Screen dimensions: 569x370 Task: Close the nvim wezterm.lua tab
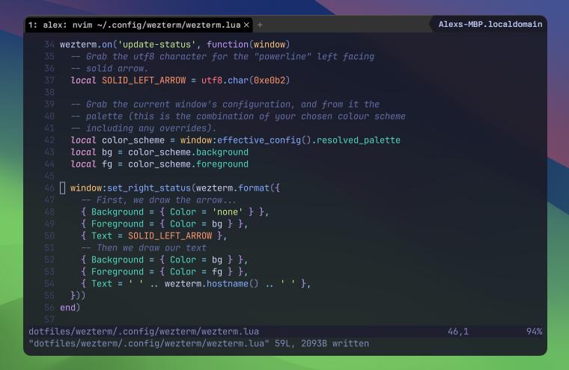(246, 25)
